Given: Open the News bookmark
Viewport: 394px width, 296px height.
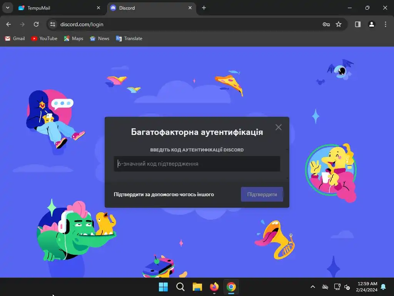Looking at the screenshot, I should [x=100, y=39].
